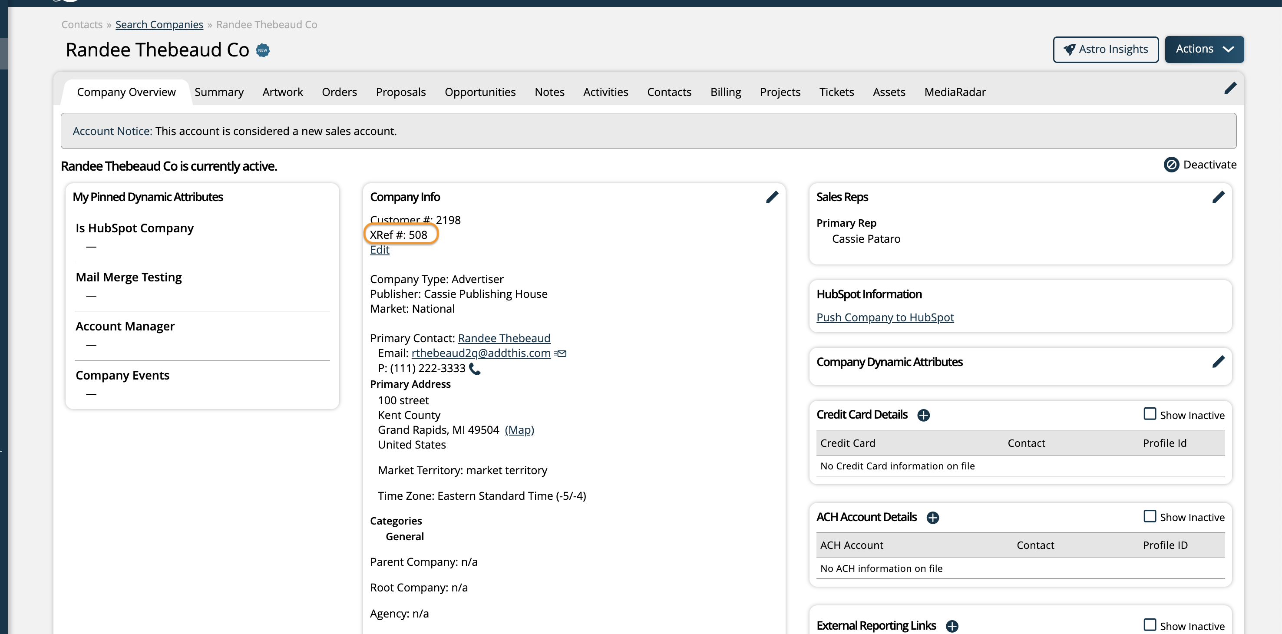Screen dimensions: 1282x634
Task: Open the MediaRadar tab
Action: click(x=955, y=92)
